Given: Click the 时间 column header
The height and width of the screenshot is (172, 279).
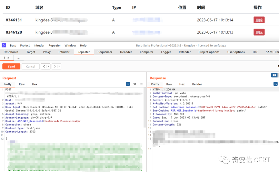Looking at the screenshot, I should [201, 7].
